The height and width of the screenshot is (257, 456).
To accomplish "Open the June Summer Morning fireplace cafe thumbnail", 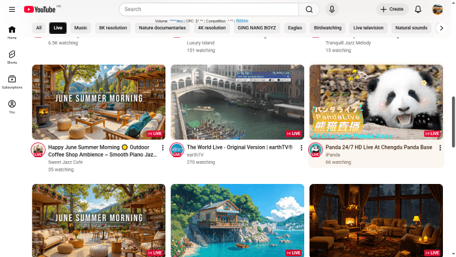I will [x=98, y=102].
